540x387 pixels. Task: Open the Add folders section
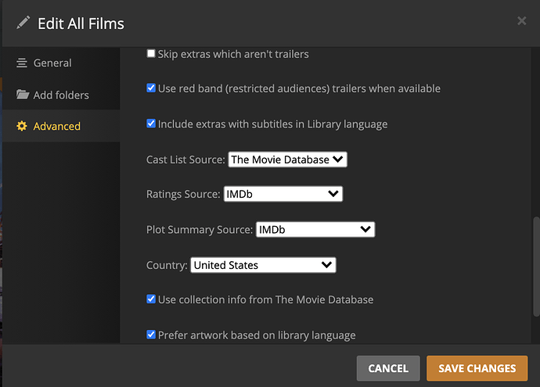point(61,95)
